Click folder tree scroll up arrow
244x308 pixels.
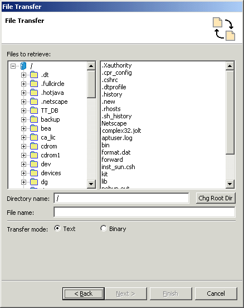point(91,66)
